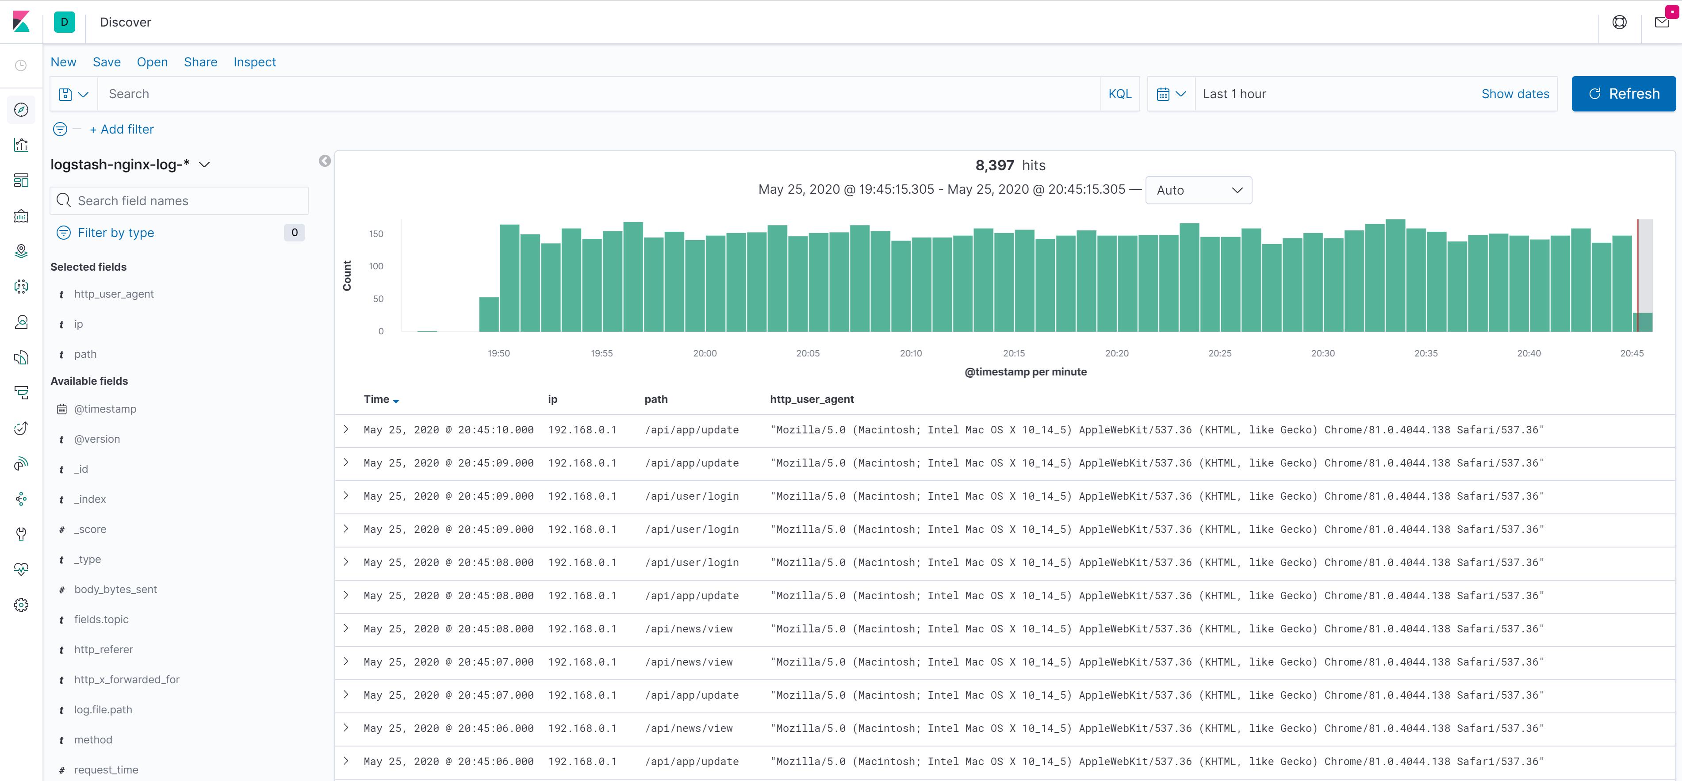The width and height of the screenshot is (1682, 781).
Task: Select the http_x_forwarded_for available field
Action: tap(126, 679)
